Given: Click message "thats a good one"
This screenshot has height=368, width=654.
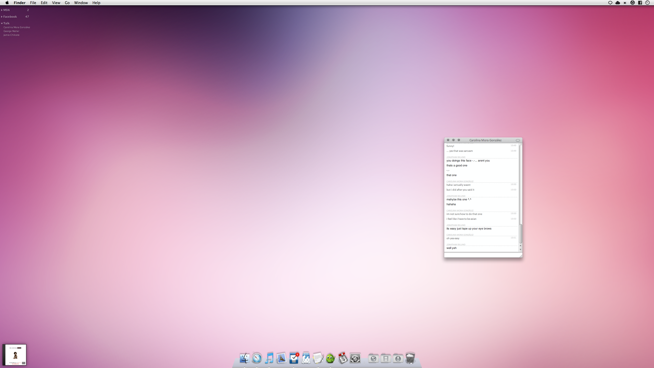Looking at the screenshot, I should tap(457, 165).
